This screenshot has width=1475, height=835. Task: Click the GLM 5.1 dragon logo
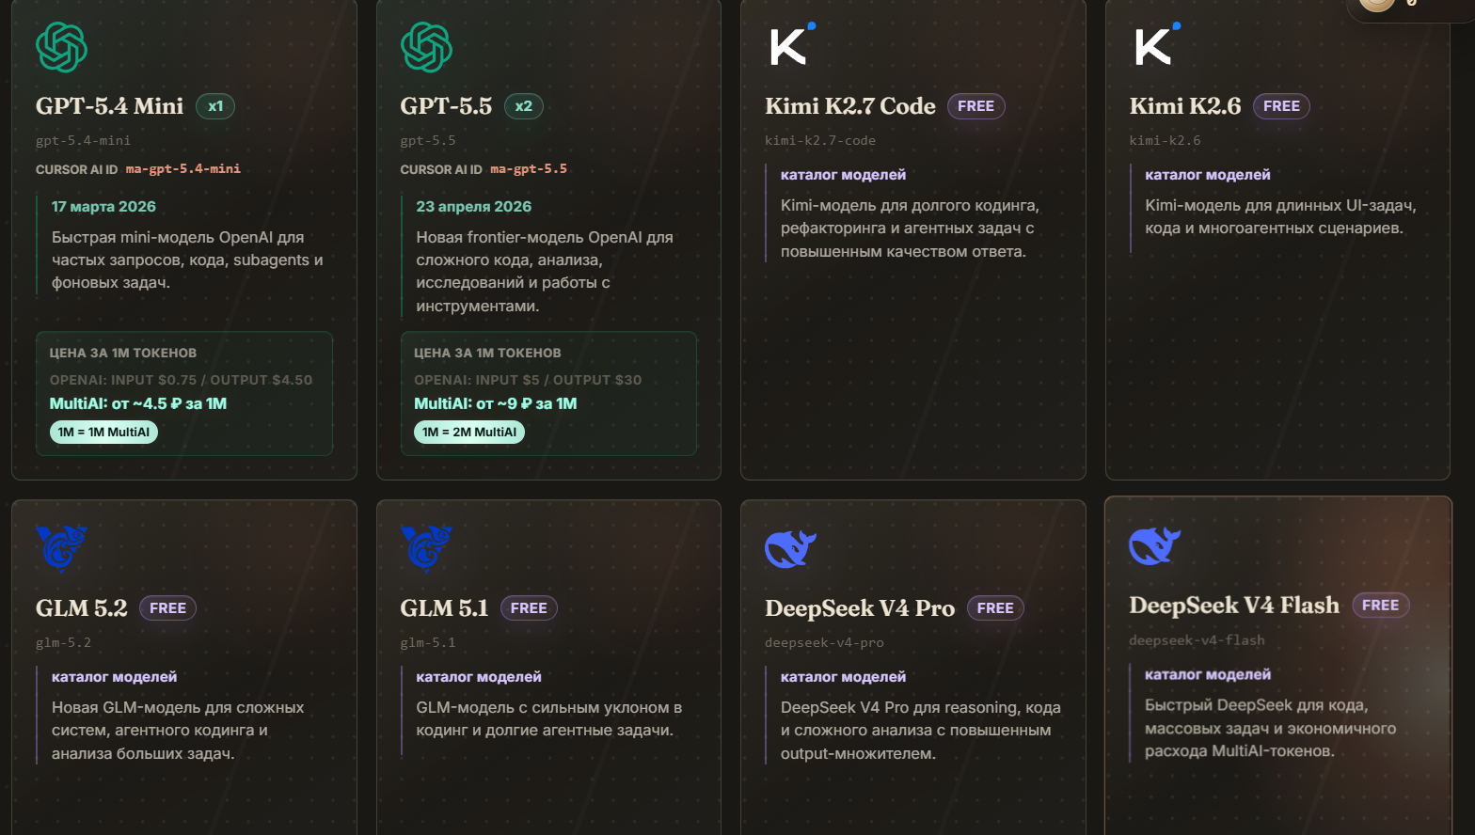click(x=426, y=548)
